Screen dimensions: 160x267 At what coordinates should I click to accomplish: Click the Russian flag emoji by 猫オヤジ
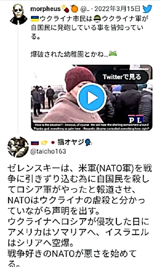pyautogui.click(x=35, y=143)
